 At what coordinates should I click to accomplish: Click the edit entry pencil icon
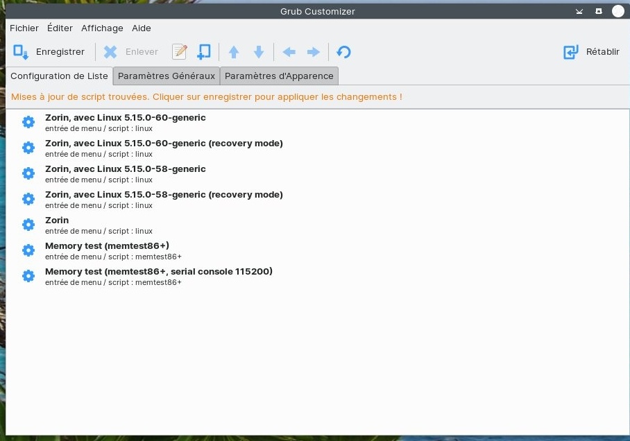180,52
